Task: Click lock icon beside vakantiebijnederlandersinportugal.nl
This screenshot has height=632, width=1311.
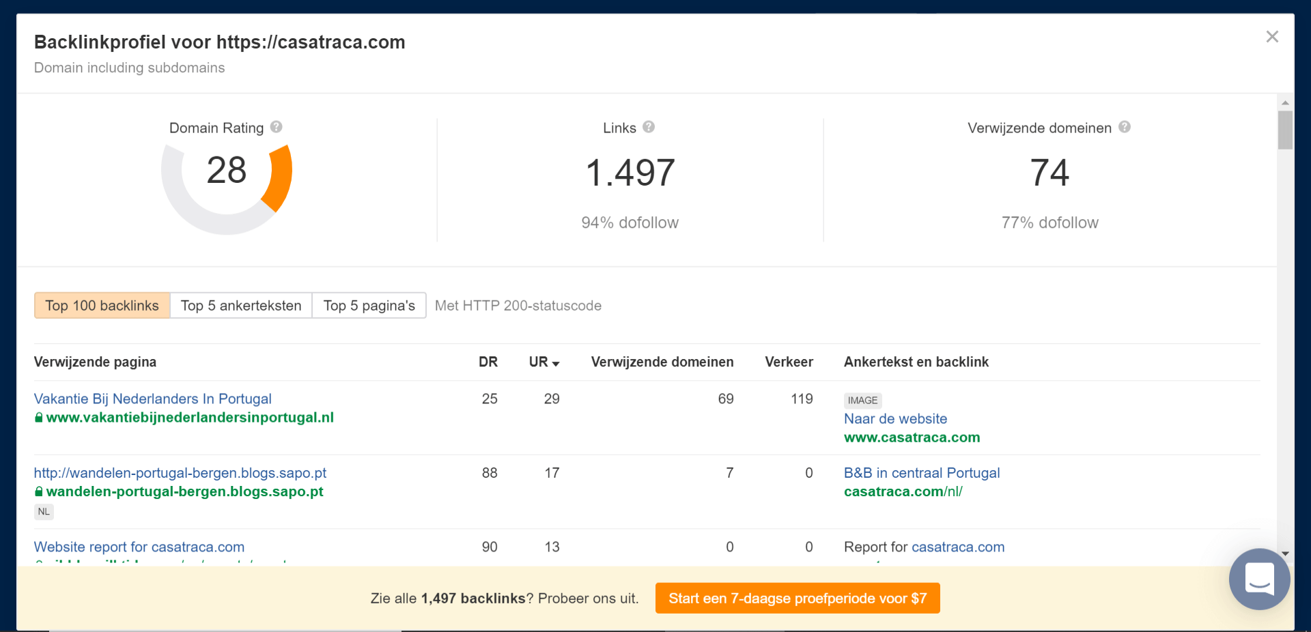Action: [39, 418]
